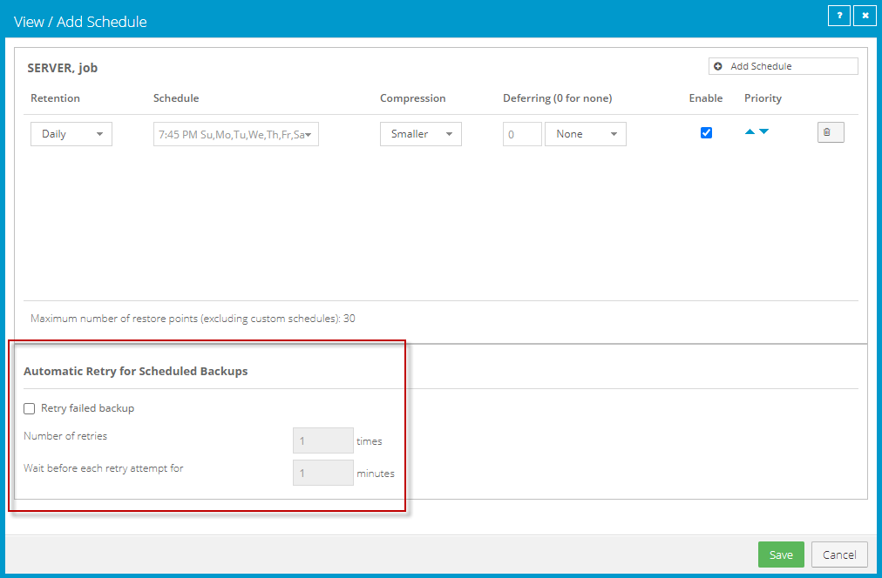Delete the Daily schedule using the trash icon

point(829,131)
